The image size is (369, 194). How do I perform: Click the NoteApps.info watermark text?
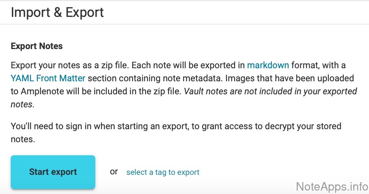point(331,186)
